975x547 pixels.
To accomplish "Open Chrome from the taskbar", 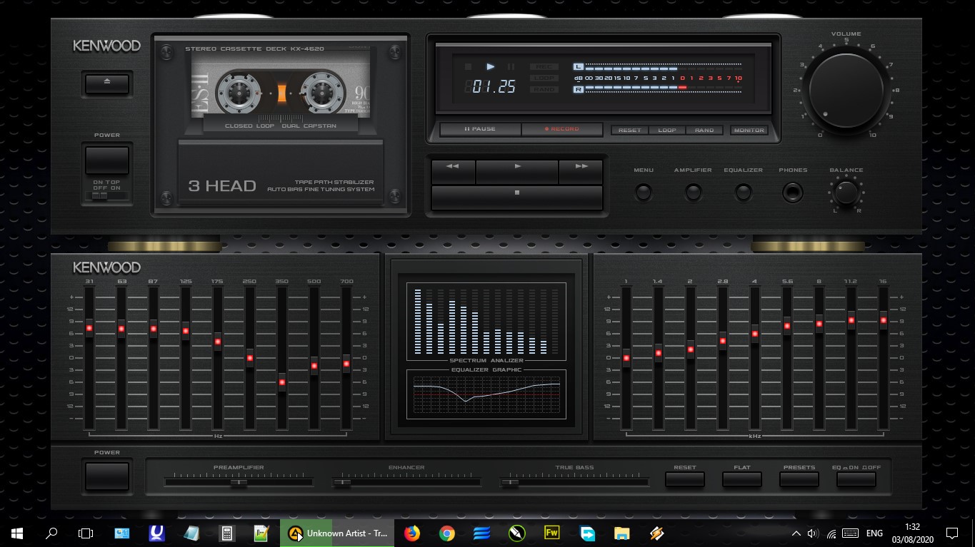I will coord(447,533).
